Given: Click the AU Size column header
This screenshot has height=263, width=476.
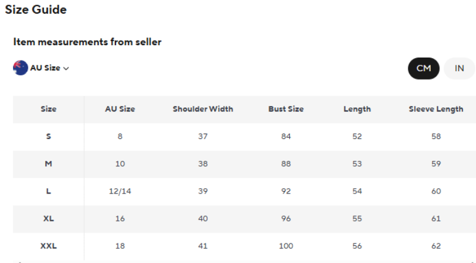Looking at the screenshot, I should coord(120,109).
